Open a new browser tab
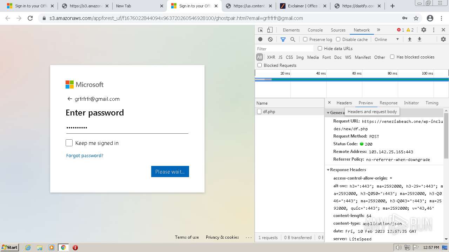The image size is (449, 252). tap(393, 6)
